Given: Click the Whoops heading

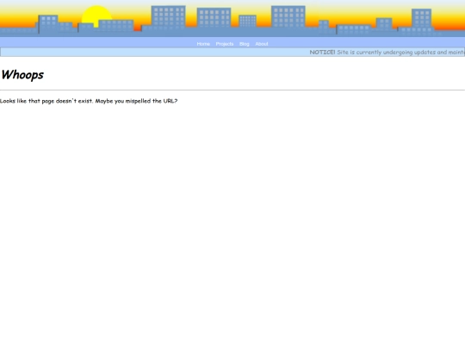Looking at the screenshot, I should pos(22,75).
